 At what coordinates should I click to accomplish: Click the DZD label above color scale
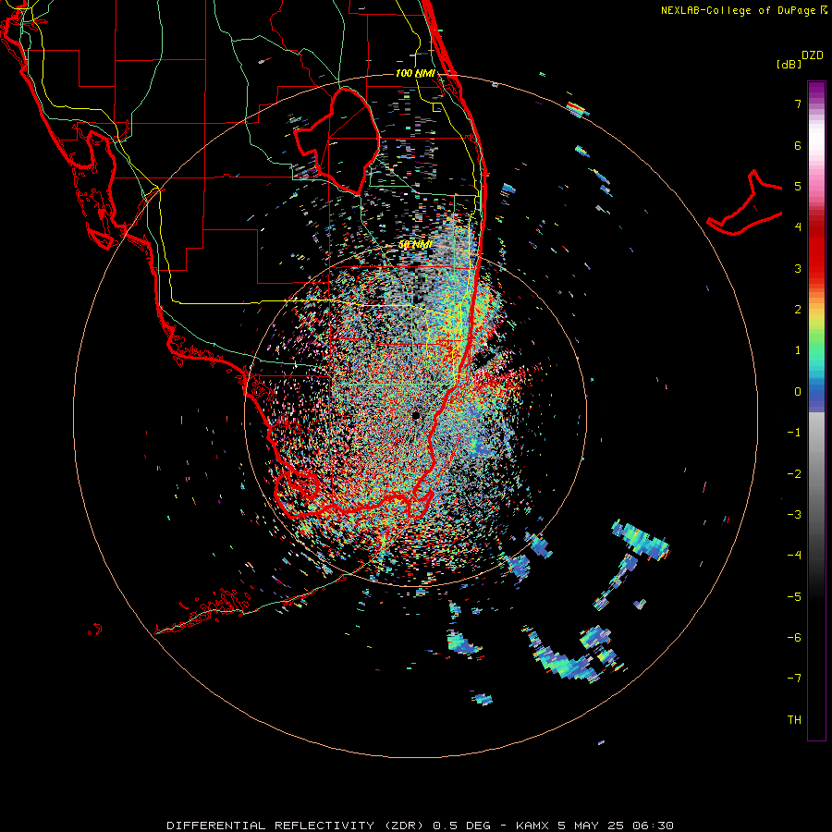coord(813,55)
